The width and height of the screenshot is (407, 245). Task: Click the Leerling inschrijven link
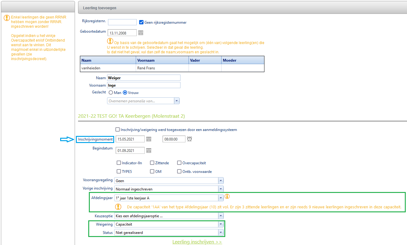[197, 242]
